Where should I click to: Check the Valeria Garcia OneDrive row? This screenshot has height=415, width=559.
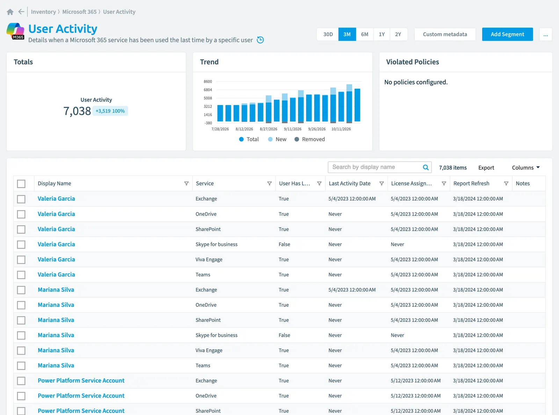21,214
